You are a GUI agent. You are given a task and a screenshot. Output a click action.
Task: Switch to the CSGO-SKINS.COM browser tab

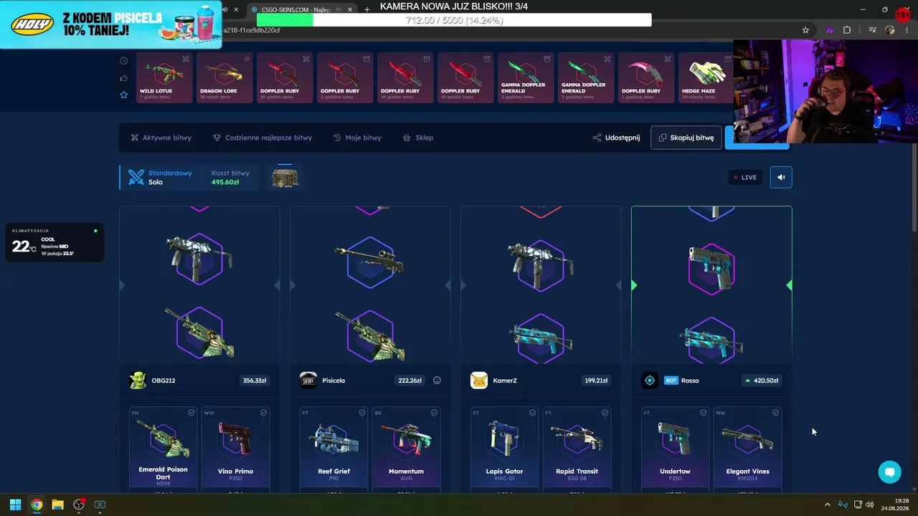[303, 9]
